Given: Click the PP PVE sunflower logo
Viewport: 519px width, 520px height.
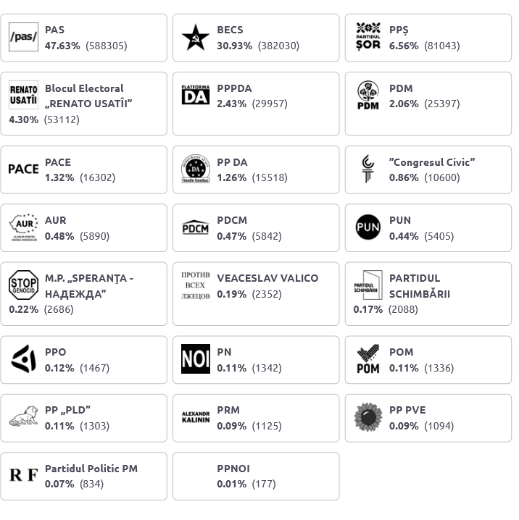Looking at the screenshot, I should tap(368, 417).
